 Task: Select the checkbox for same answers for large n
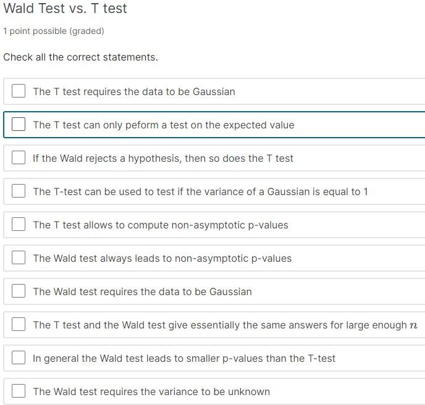[x=19, y=325]
